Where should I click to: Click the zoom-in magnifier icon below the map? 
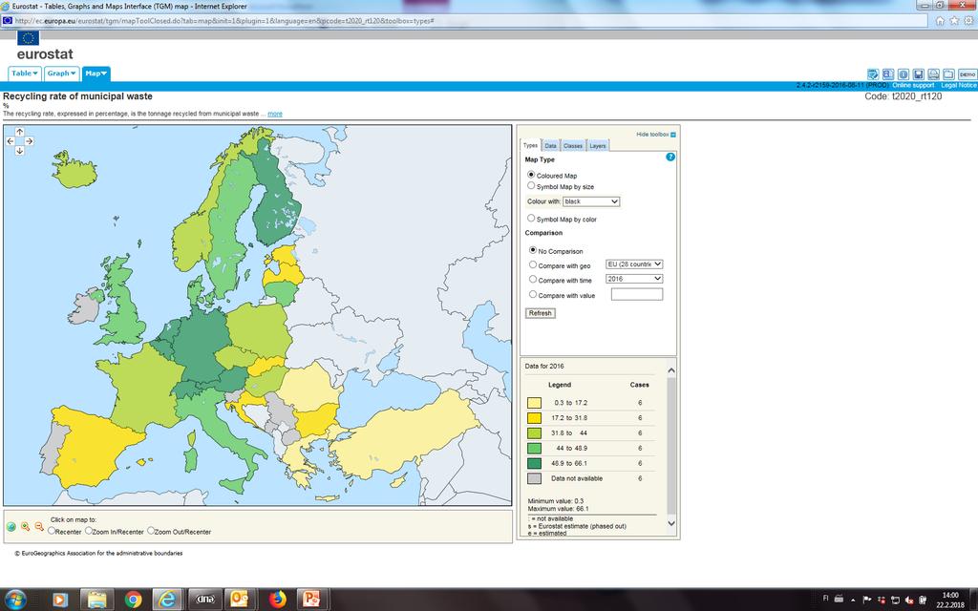click(x=25, y=527)
